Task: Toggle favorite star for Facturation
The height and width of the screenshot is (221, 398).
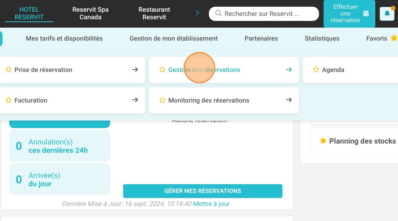Action: [x=9, y=100]
